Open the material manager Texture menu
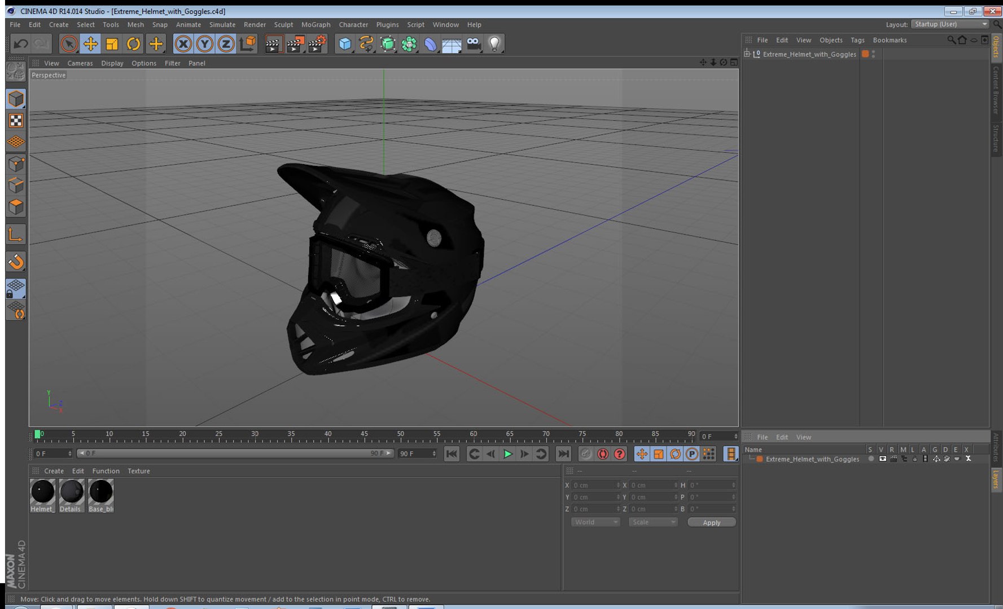This screenshot has height=609, width=1003. (139, 471)
